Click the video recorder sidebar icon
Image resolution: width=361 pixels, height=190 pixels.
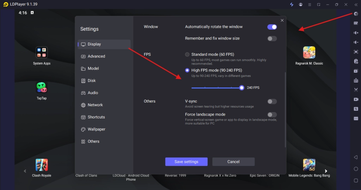coord(356,99)
